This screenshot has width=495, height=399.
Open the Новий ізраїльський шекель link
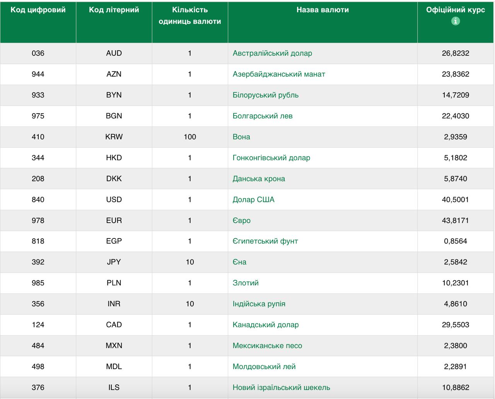281,387
